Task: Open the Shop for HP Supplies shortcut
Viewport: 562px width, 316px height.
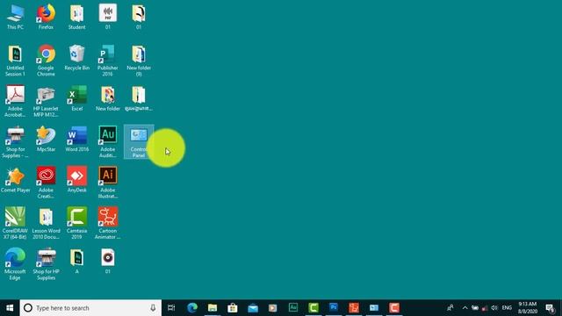Action: pos(46,264)
